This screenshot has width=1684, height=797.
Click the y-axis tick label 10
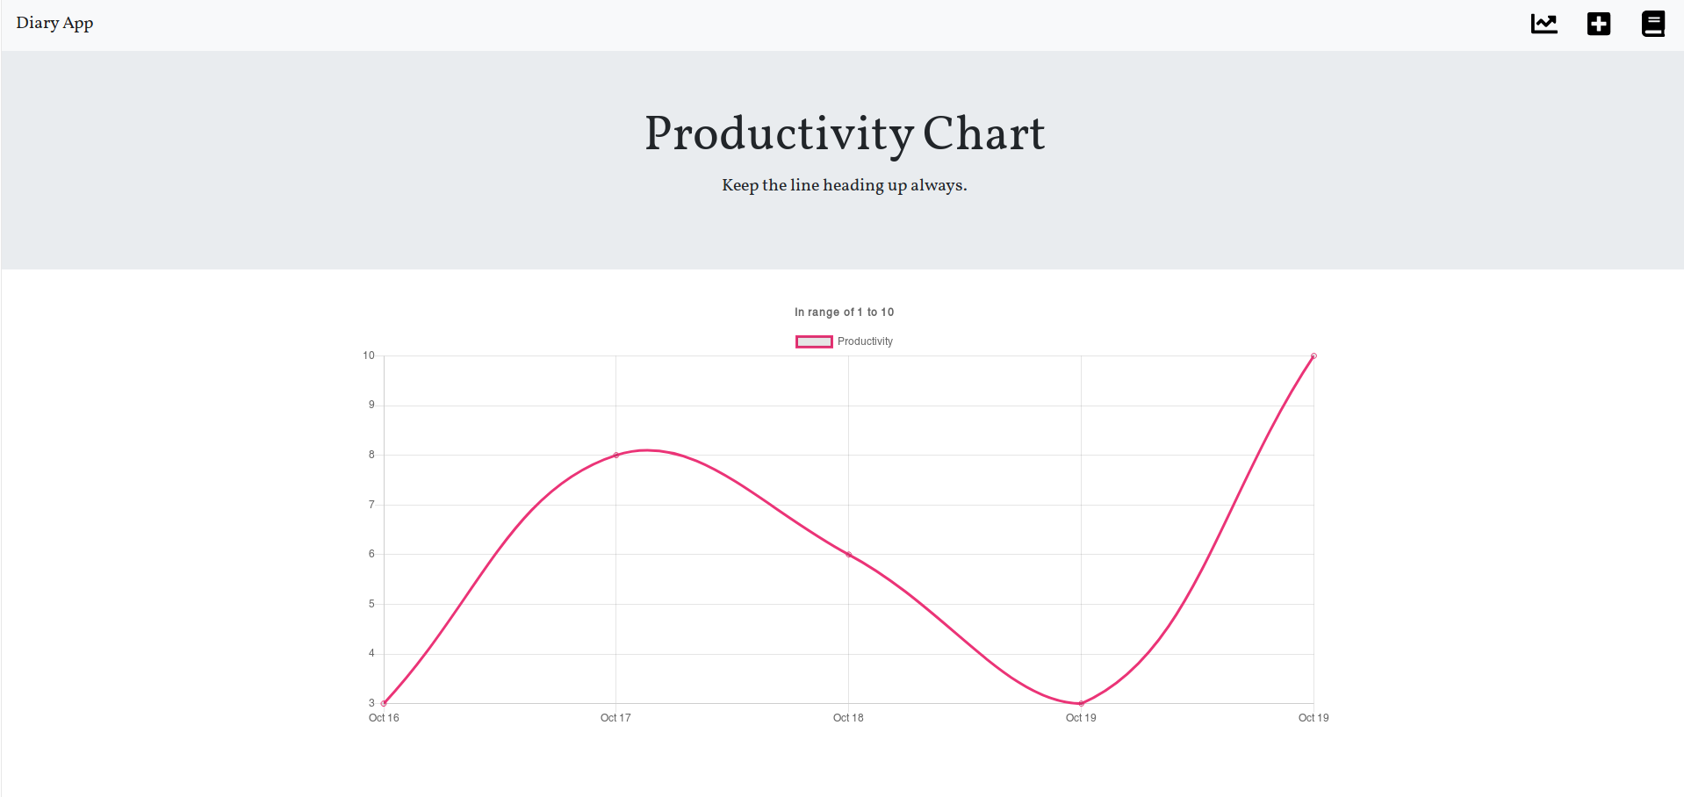[369, 355]
